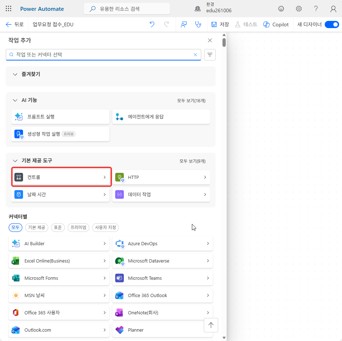
Task: Click the redo arrow icon
Action: pyautogui.click(x=166, y=24)
